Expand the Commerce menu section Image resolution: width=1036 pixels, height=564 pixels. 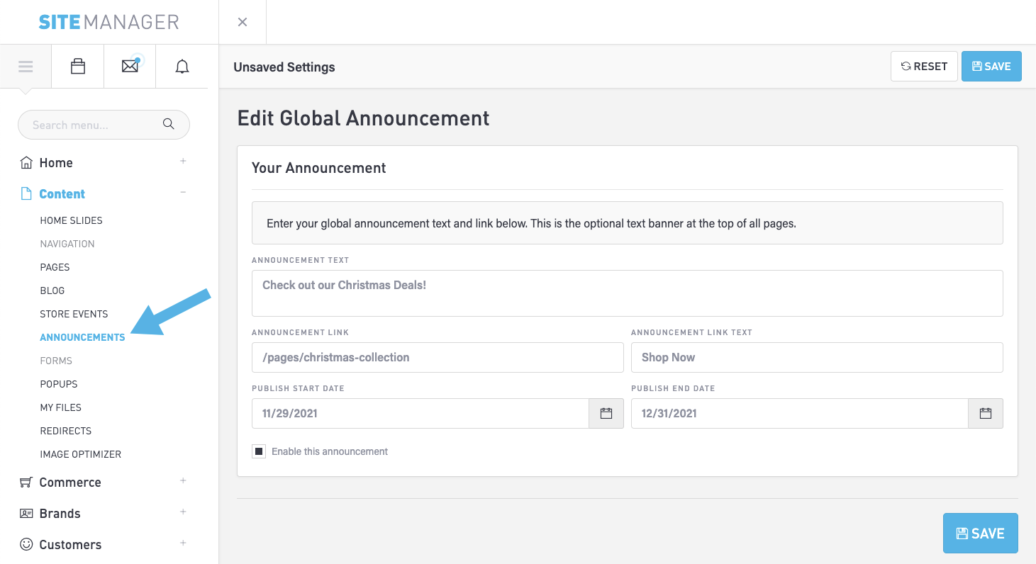pos(183,481)
